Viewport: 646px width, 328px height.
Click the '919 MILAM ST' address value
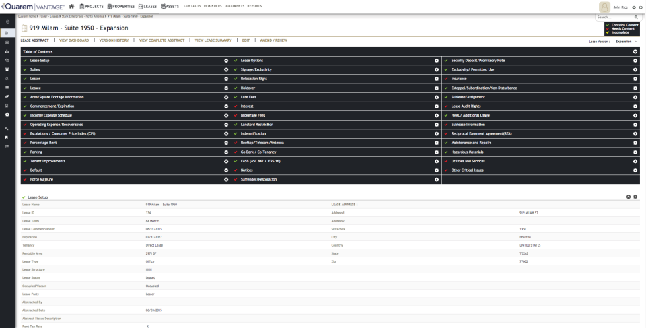pos(529,213)
